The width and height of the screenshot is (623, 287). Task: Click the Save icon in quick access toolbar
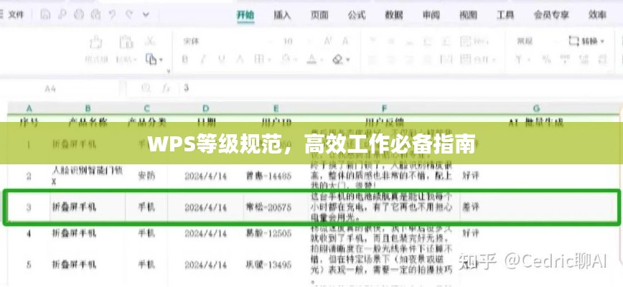46,15
